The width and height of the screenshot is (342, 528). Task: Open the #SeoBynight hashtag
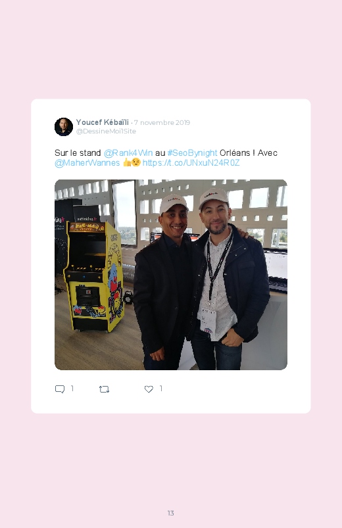[192, 153]
